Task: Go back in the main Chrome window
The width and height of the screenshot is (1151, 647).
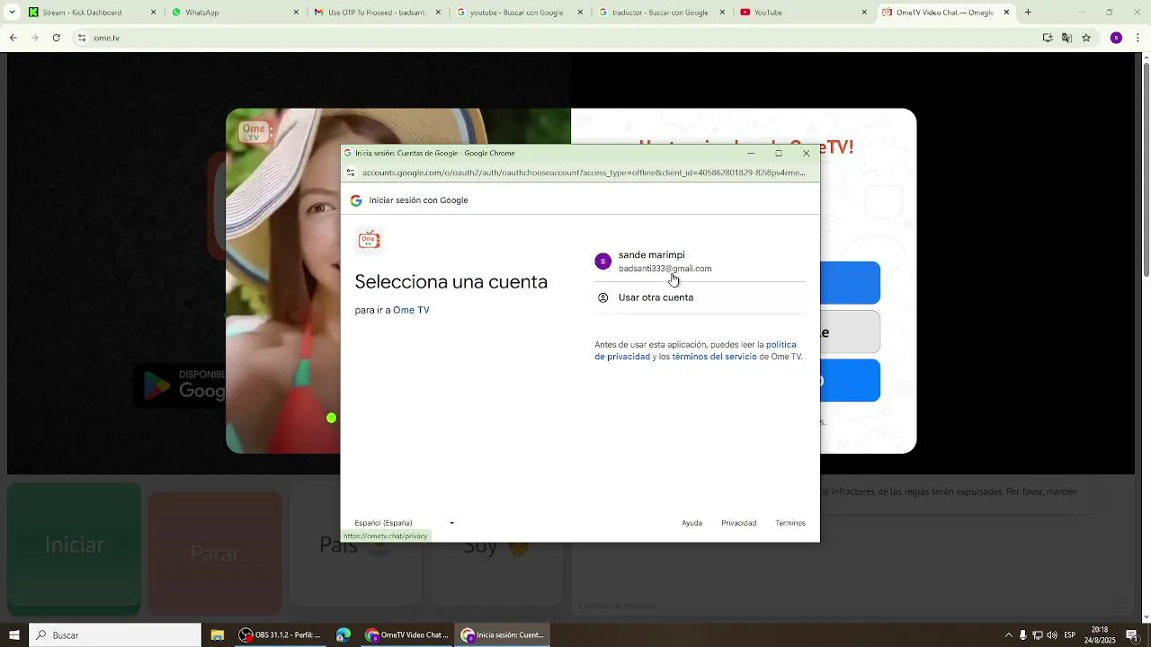Action: [x=13, y=38]
